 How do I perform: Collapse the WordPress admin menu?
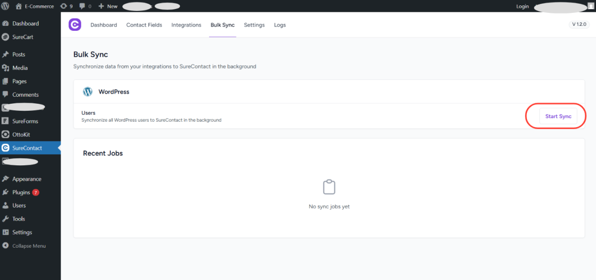(24, 246)
